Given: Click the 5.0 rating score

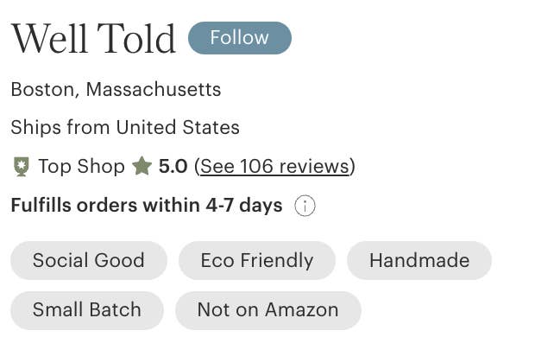Looking at the screenshot, I should coord(173,166).
